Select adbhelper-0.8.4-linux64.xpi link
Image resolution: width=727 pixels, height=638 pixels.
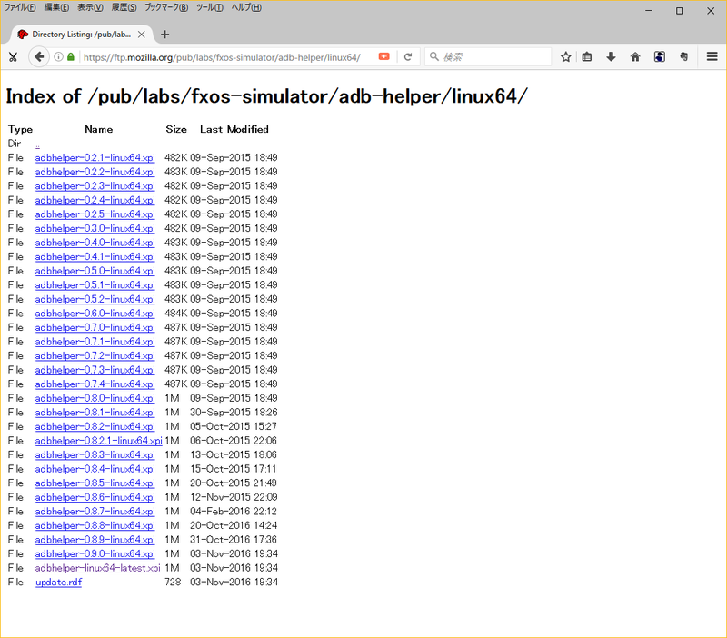(95, 469)
